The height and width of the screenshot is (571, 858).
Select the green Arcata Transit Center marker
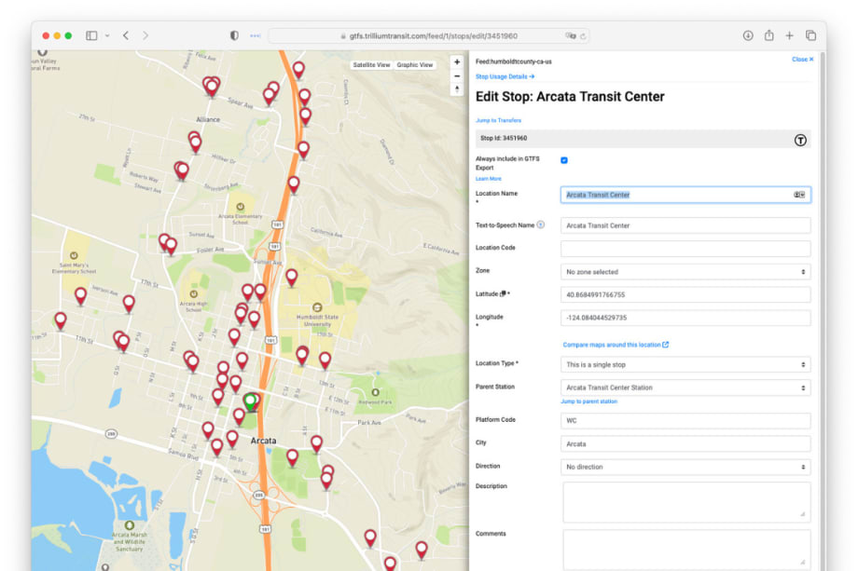249,398
